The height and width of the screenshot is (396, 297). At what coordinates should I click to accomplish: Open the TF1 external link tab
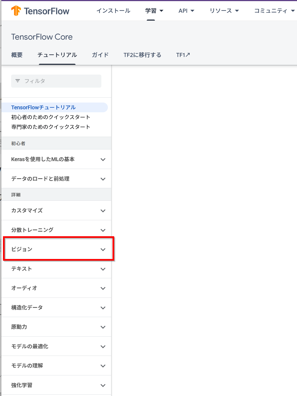pos(183,55)
